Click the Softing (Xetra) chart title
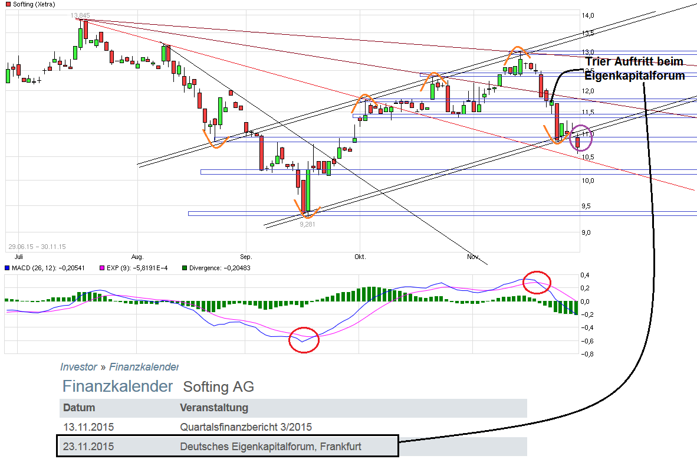The image size is (697, 472). tap(34, 4)
